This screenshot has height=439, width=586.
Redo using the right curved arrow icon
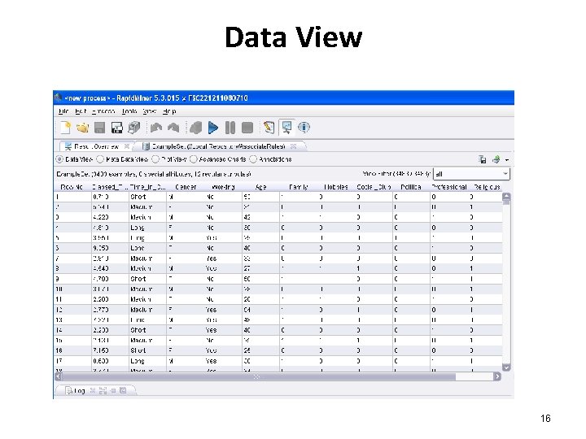coord(173,128)
